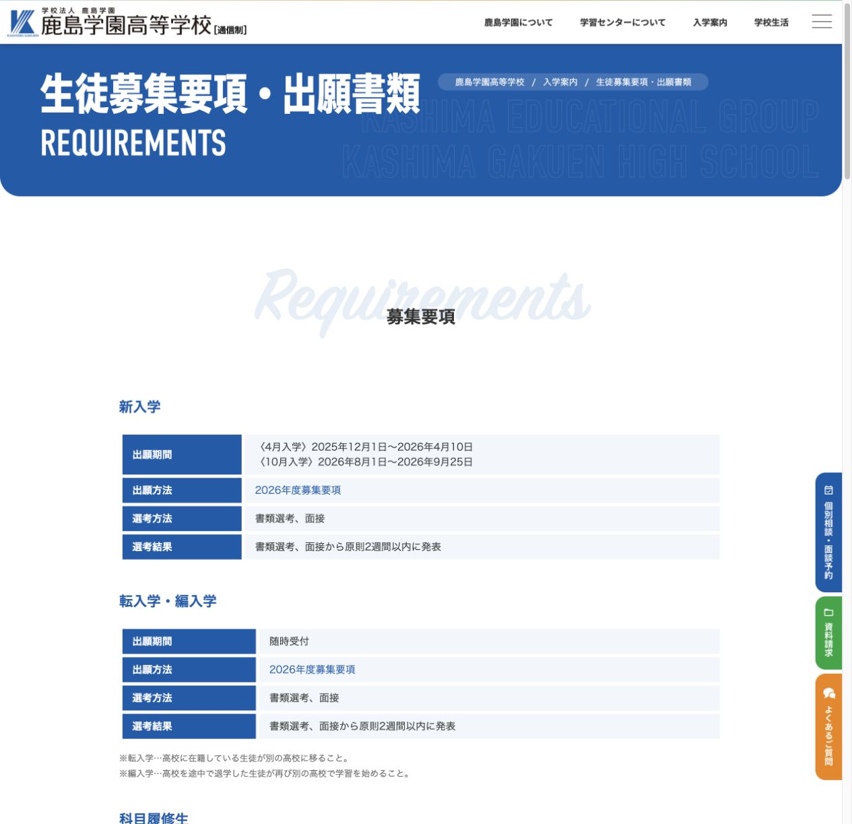This screenshot has width=852, height=824.
Task: Click 科目履修生 section heading
Action: tap(154, 818)
